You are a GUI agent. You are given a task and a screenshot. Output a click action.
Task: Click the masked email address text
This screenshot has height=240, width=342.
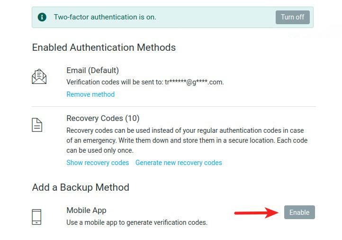click(x=194, y=82)
